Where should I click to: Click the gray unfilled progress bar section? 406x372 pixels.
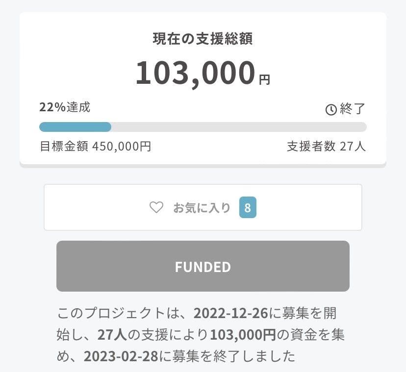click(x=238, y=127)
